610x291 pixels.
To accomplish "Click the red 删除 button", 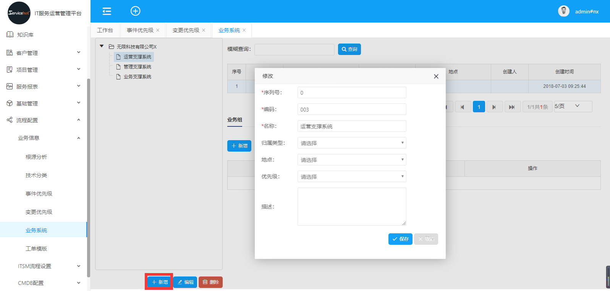I will coord(210,282).
